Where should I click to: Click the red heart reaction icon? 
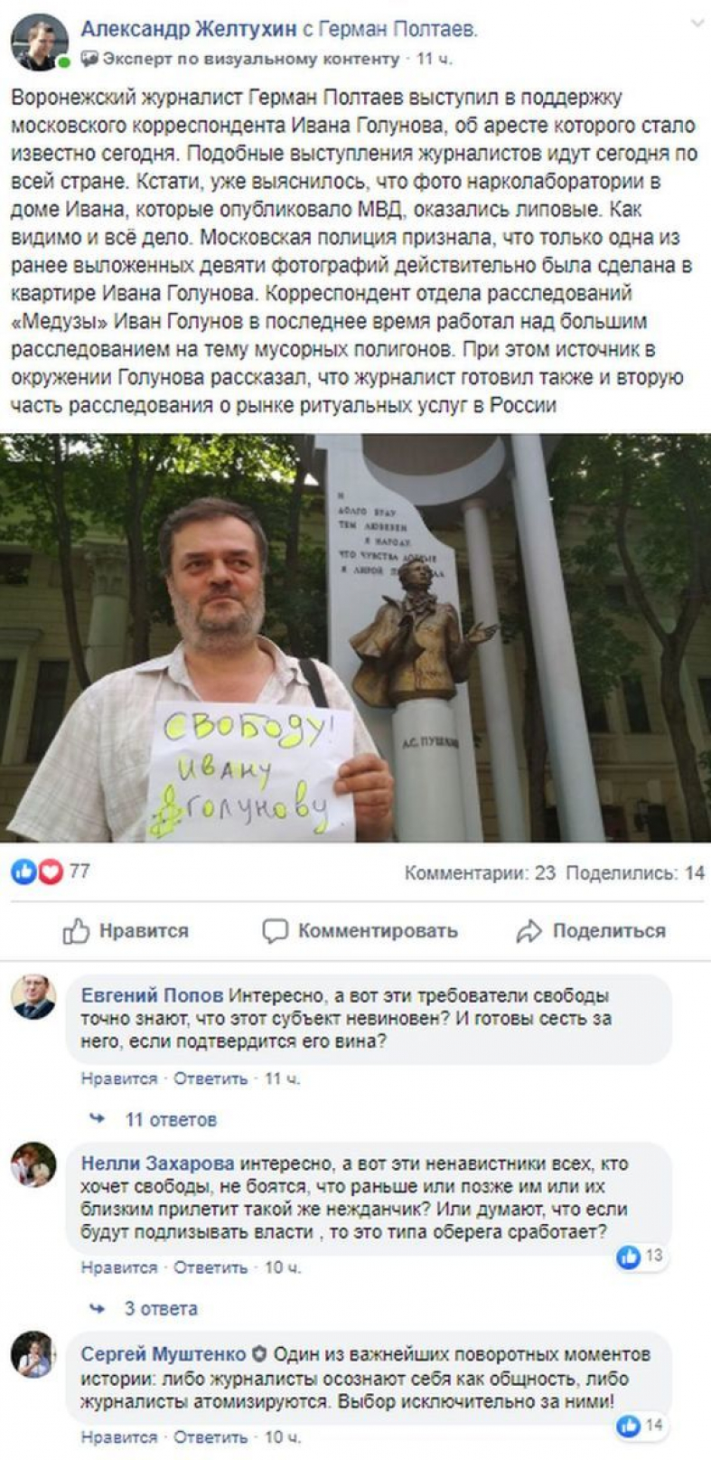coord(51,871)
